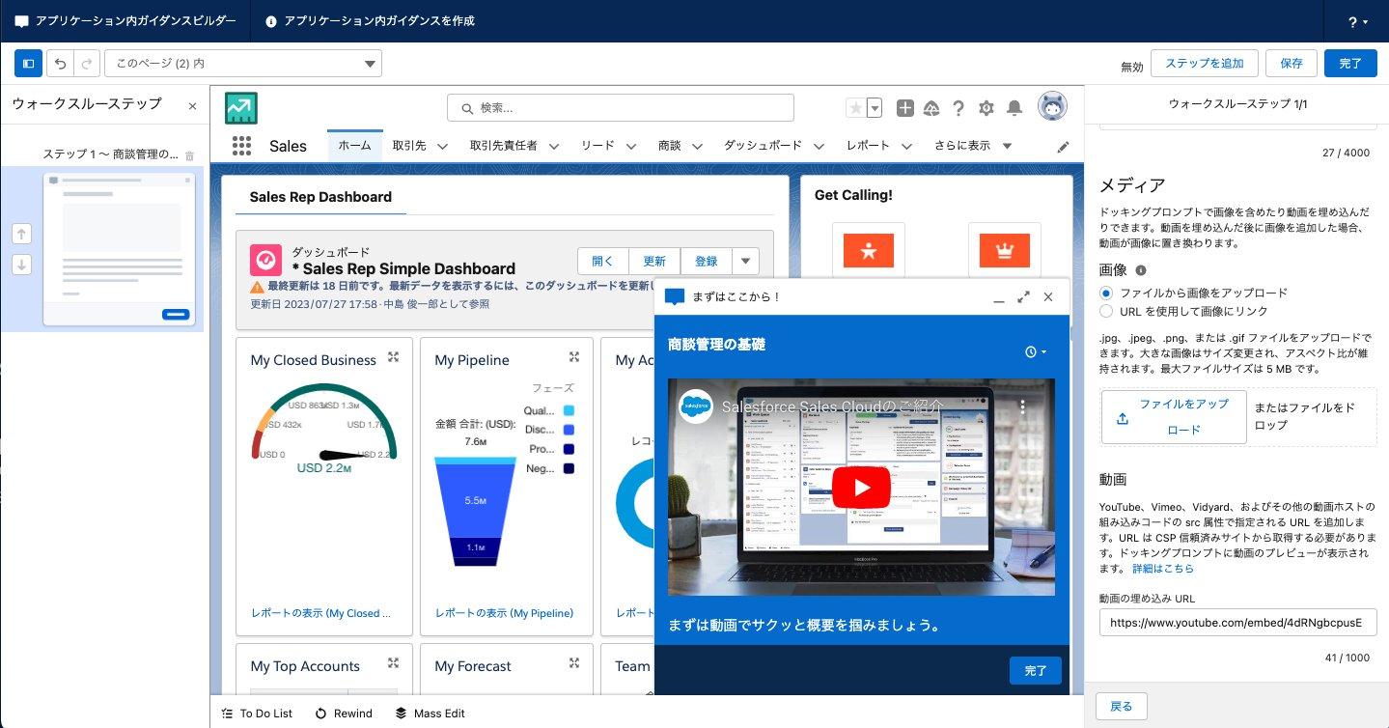1389x728 pixels.
Task: Click the user avatar profile icon
Action: coord(1052,106)
